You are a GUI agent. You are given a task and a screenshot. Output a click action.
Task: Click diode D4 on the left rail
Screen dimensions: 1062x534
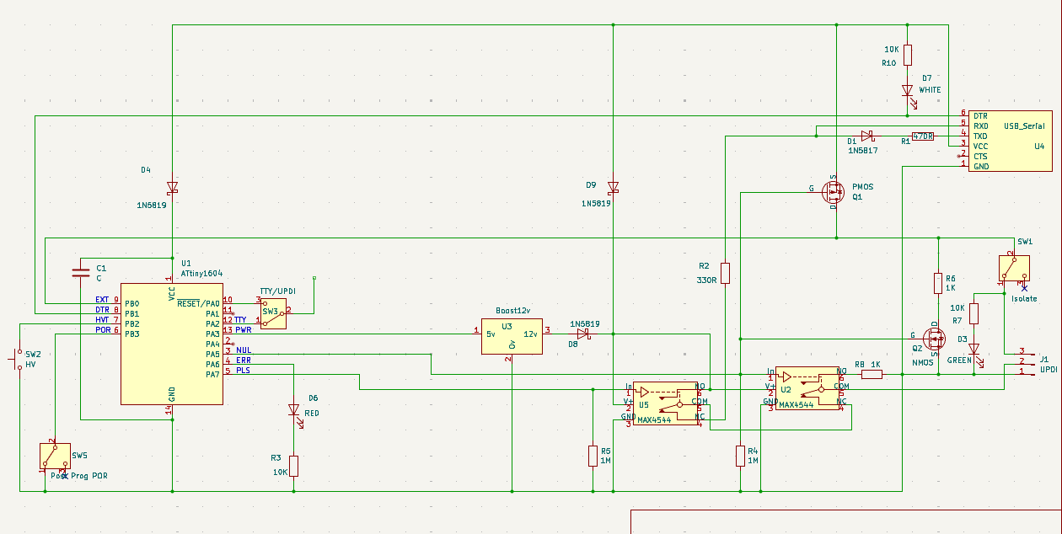[172, 186]
